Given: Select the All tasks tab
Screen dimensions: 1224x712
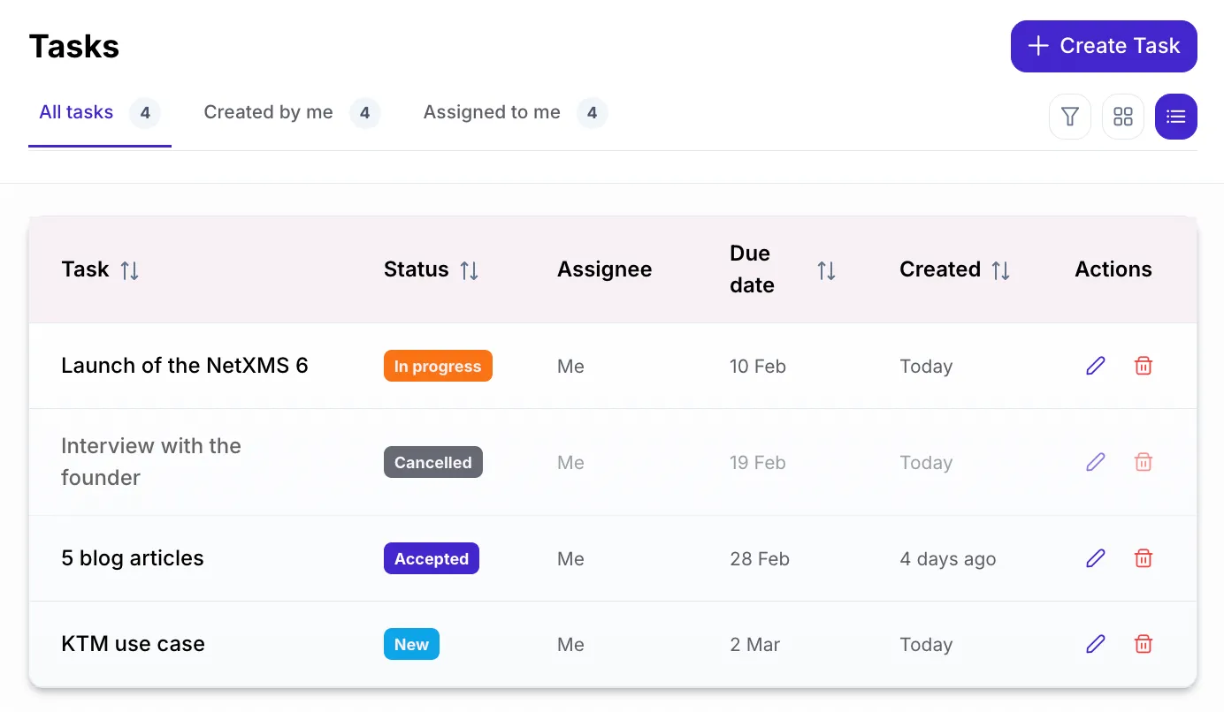Looking at the screenshot, I should click(76, 112).
